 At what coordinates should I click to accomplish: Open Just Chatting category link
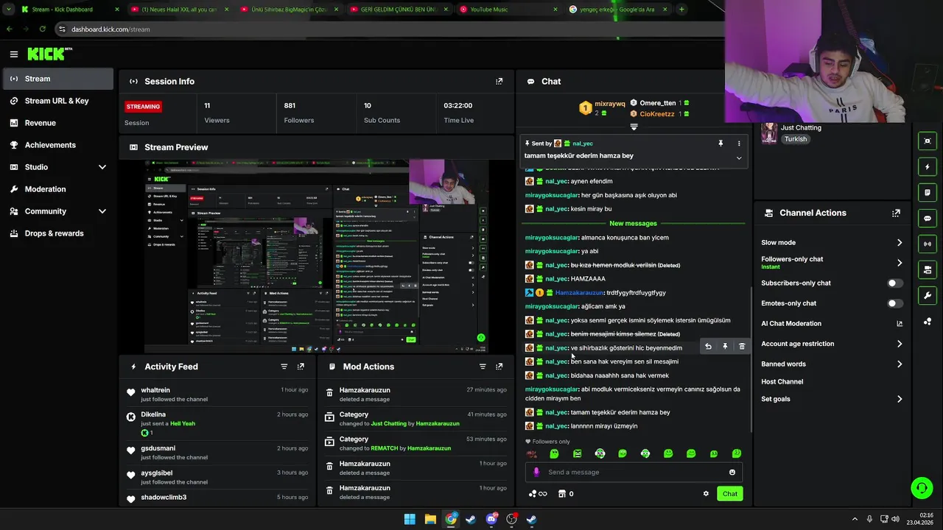801,127
